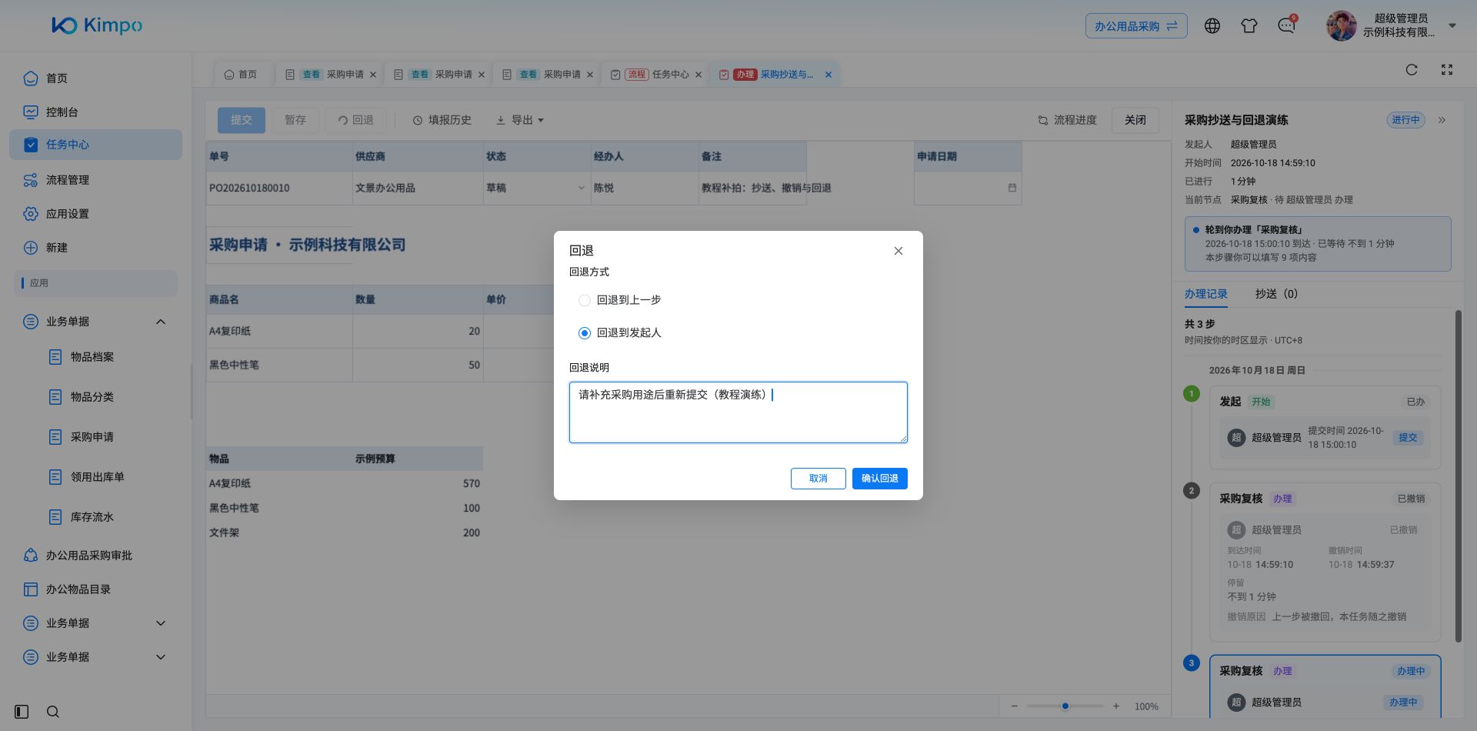Collapse the first 业务单据 group
Viewport: 1477px width, 731px height.
161,322
